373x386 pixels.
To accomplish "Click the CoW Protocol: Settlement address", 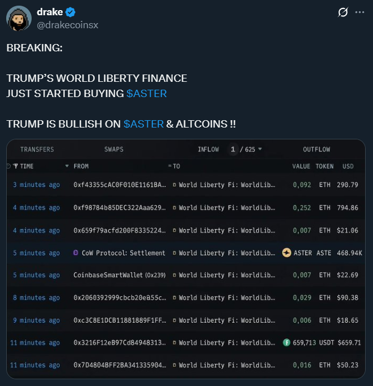I will [124, 253].
